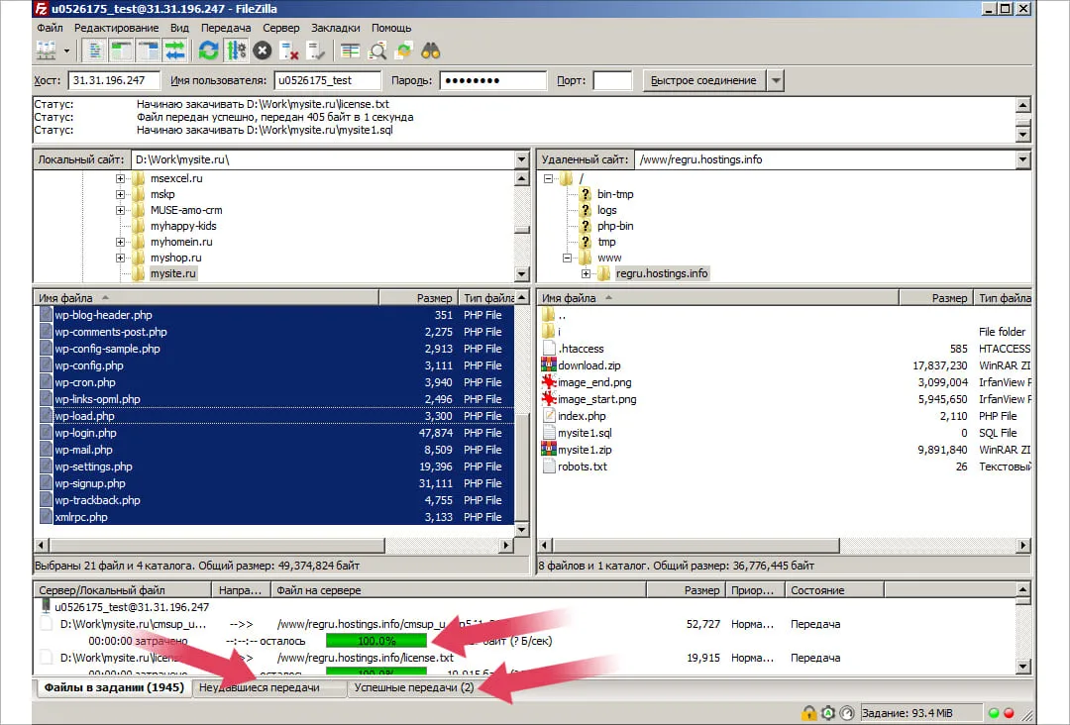Image resolution: width=1070 pixels, height=725 pixels.
Task: Open remote site path dropdown
Action: point(1022,159)
